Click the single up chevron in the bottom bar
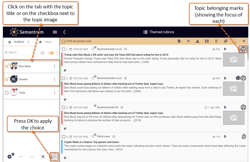This screenshot has width=250, height=162. [x=20, y=157]
